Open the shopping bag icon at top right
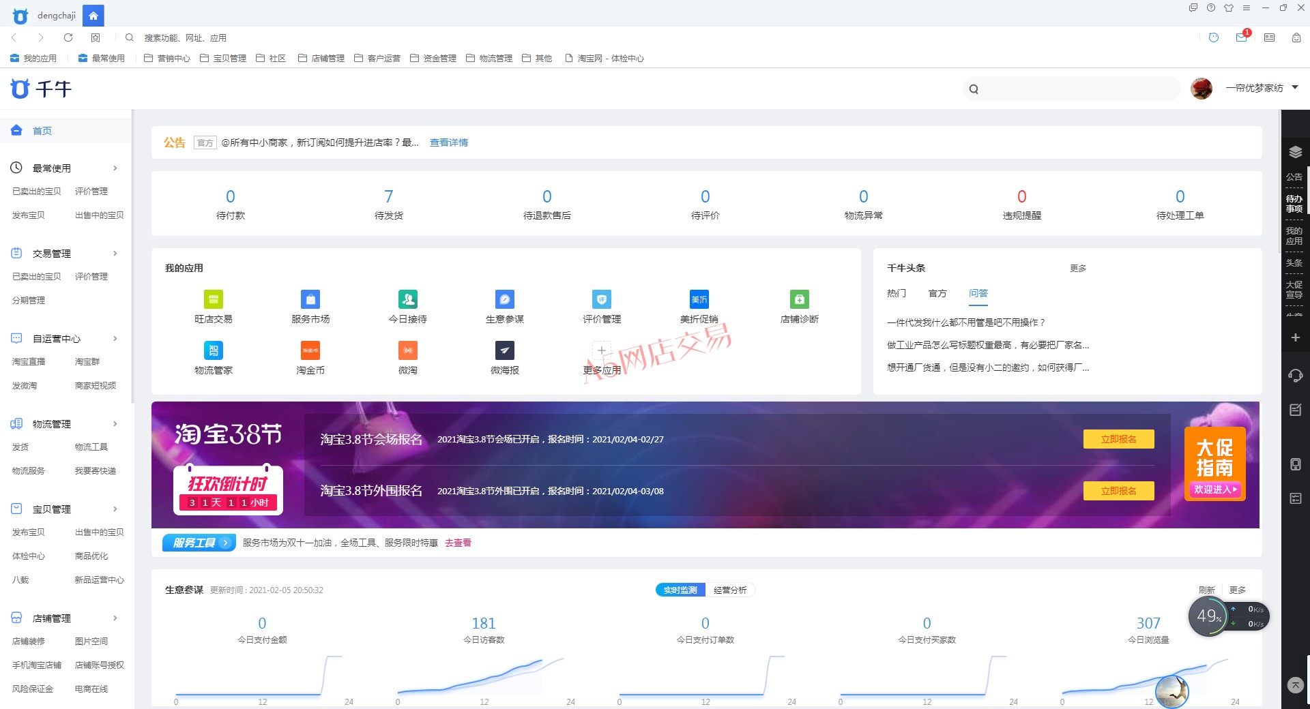 pyautogui.click(x=1296, y=37)
